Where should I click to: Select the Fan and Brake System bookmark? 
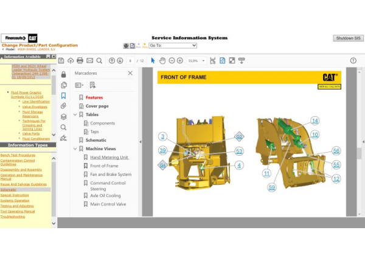click(110, 175)
